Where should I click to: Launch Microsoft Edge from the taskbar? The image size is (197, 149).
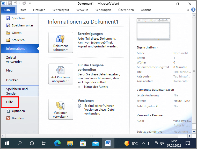57,143
